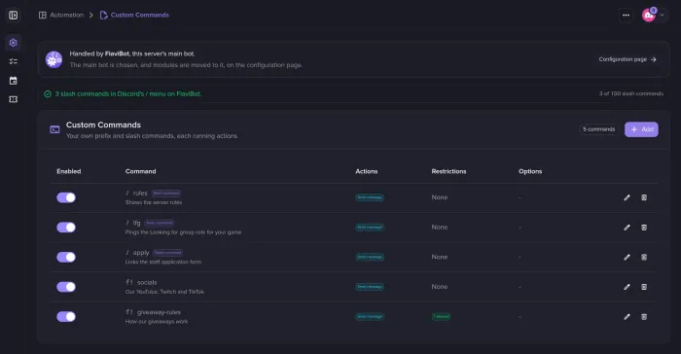Edit the giveaway-rules command

click(627, 317)
